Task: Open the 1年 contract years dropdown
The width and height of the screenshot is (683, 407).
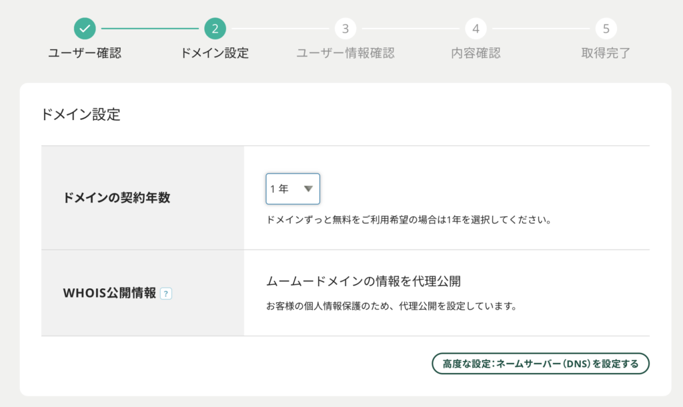Action: [293, 189]
